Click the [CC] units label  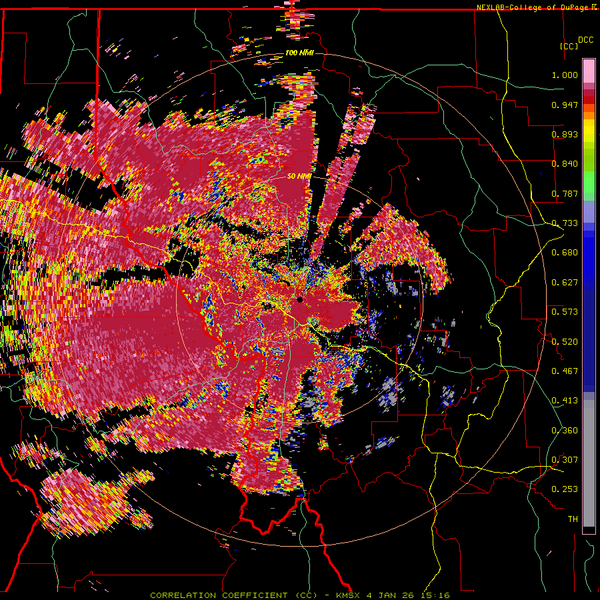[x=569, y=46]
